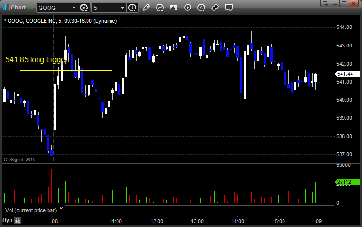Toggle the lock icon next to Dyn
Viewport: 362px width, 227px height.
[x=18, y=220]
